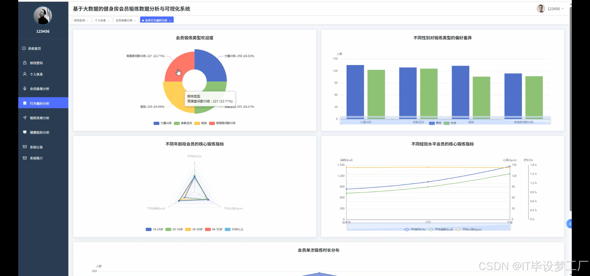This screenshot has height=276, width=590.
Task: Click the left zoom handle under the gender bar chart
Action: click(340, 121)
